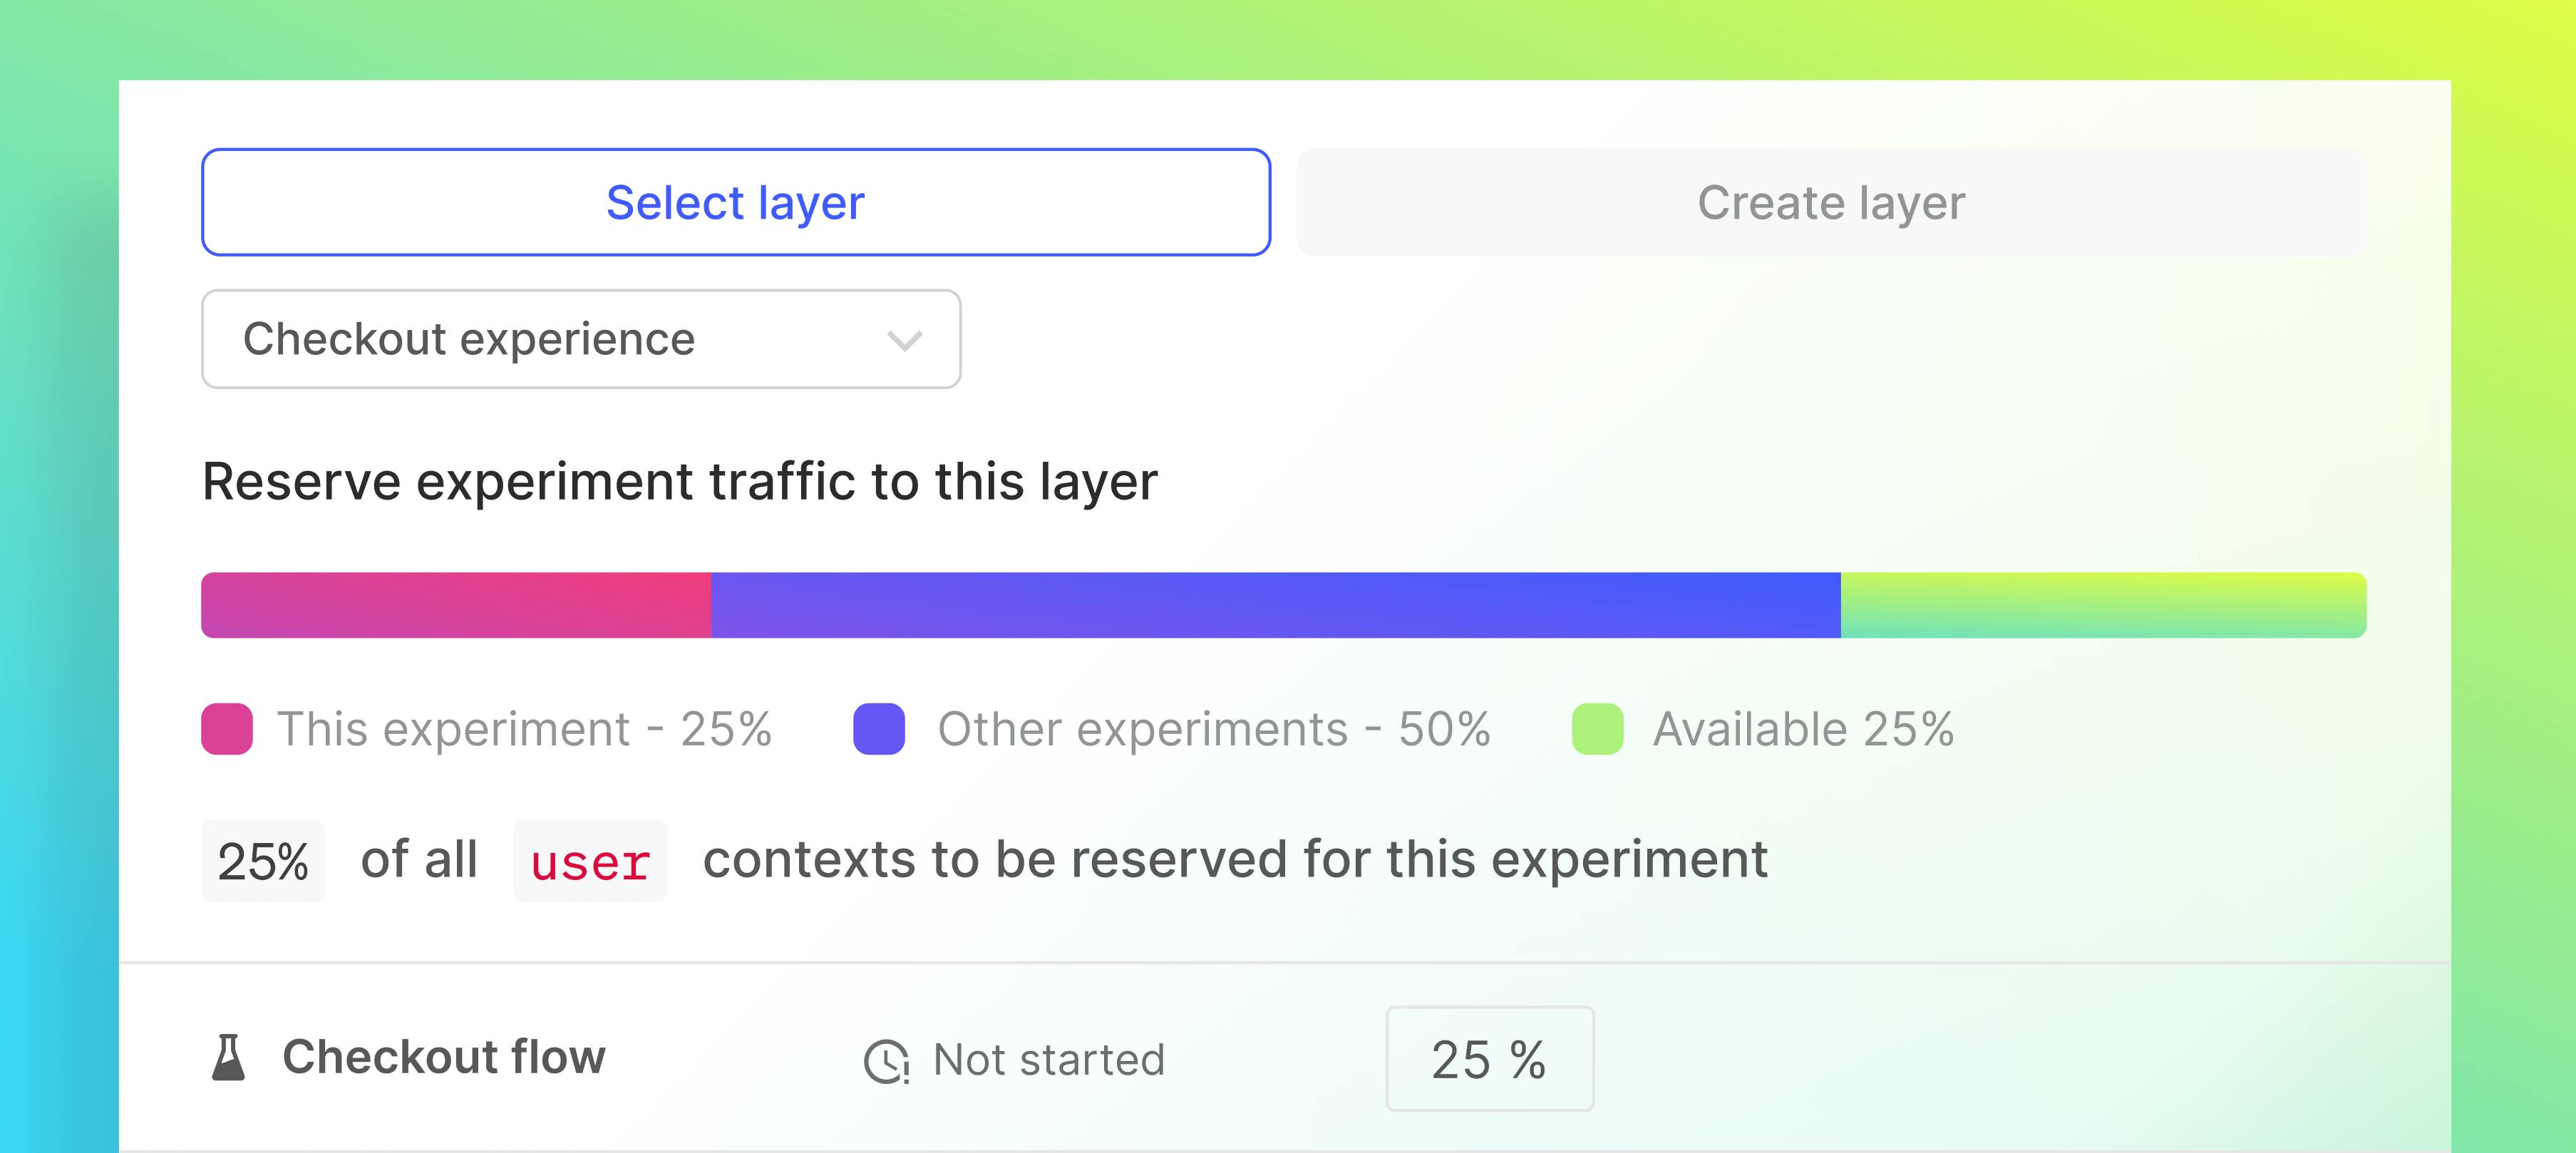
Task: Click the Not started status label
Action: [x=1049, y=1059]
